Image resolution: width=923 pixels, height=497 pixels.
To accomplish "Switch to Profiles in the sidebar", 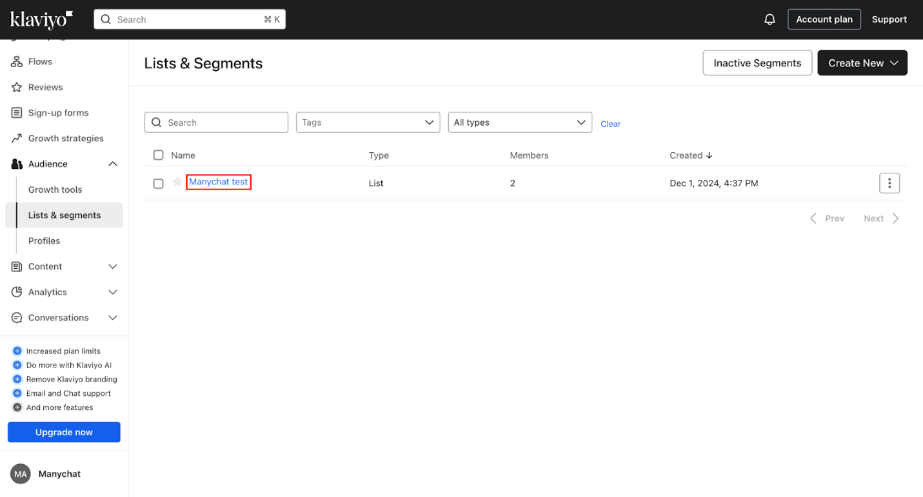I will click(x=44, y=240).
